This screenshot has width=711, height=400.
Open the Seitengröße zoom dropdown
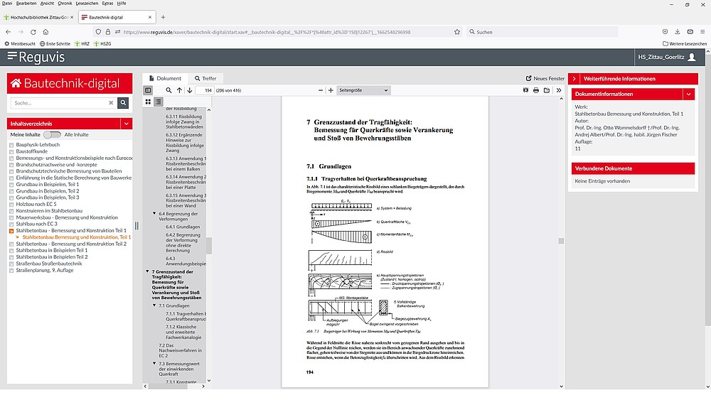point(364,91)
